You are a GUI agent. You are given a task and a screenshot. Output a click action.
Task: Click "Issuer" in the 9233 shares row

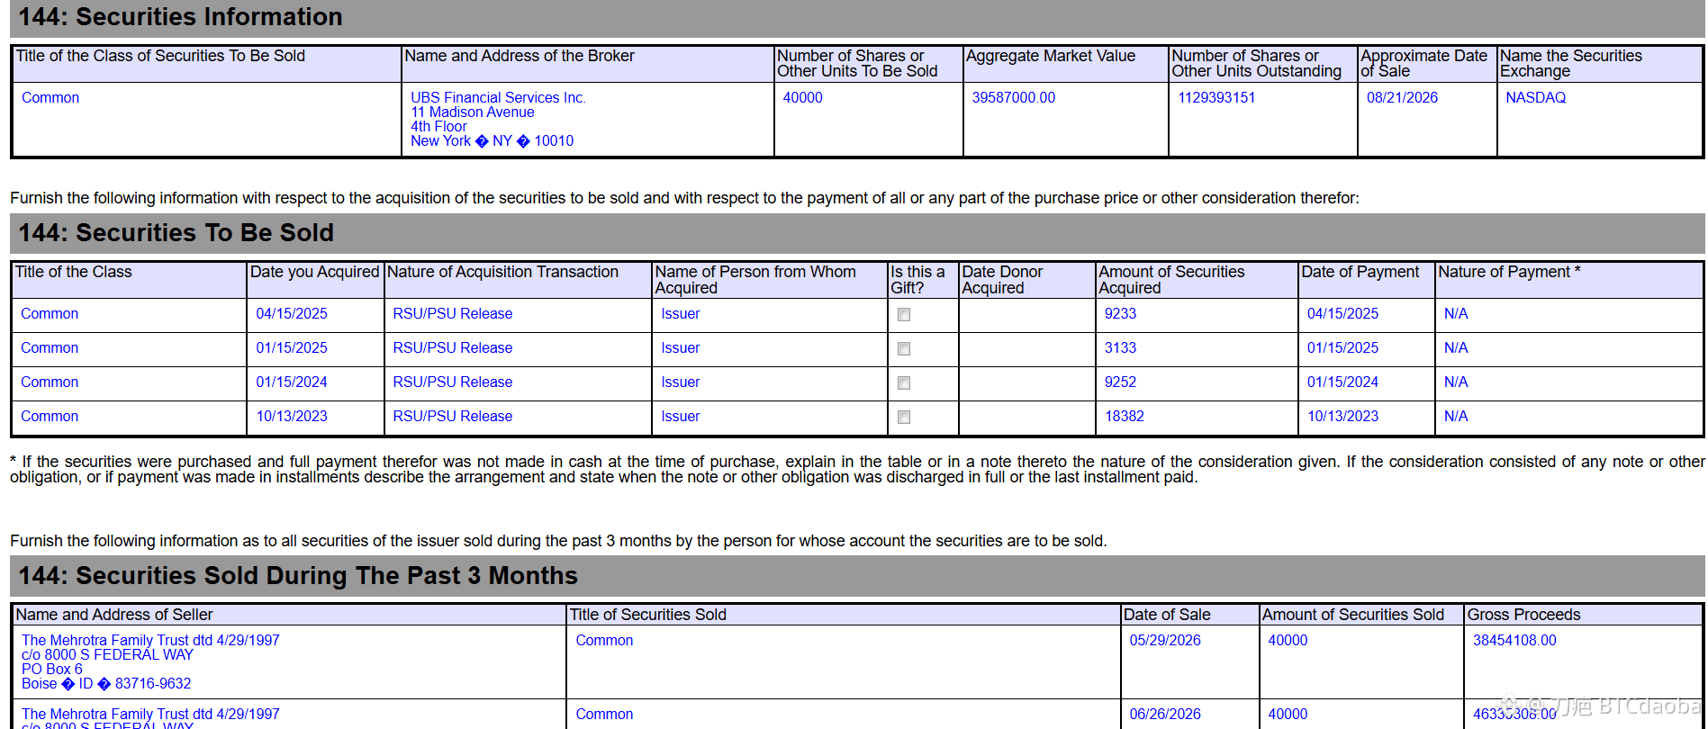click(x=680, y=313)
